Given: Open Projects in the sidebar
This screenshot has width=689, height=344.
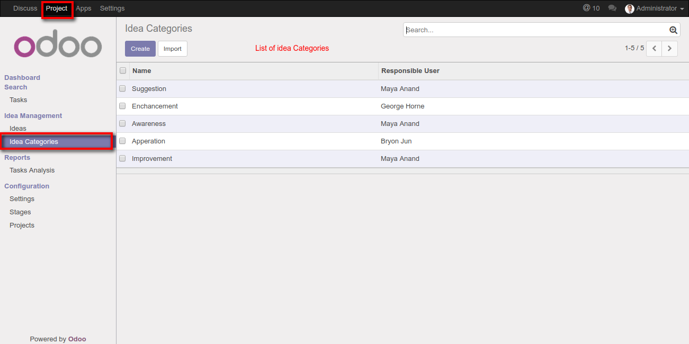Looking at the screenshot, I should [22, 225].
